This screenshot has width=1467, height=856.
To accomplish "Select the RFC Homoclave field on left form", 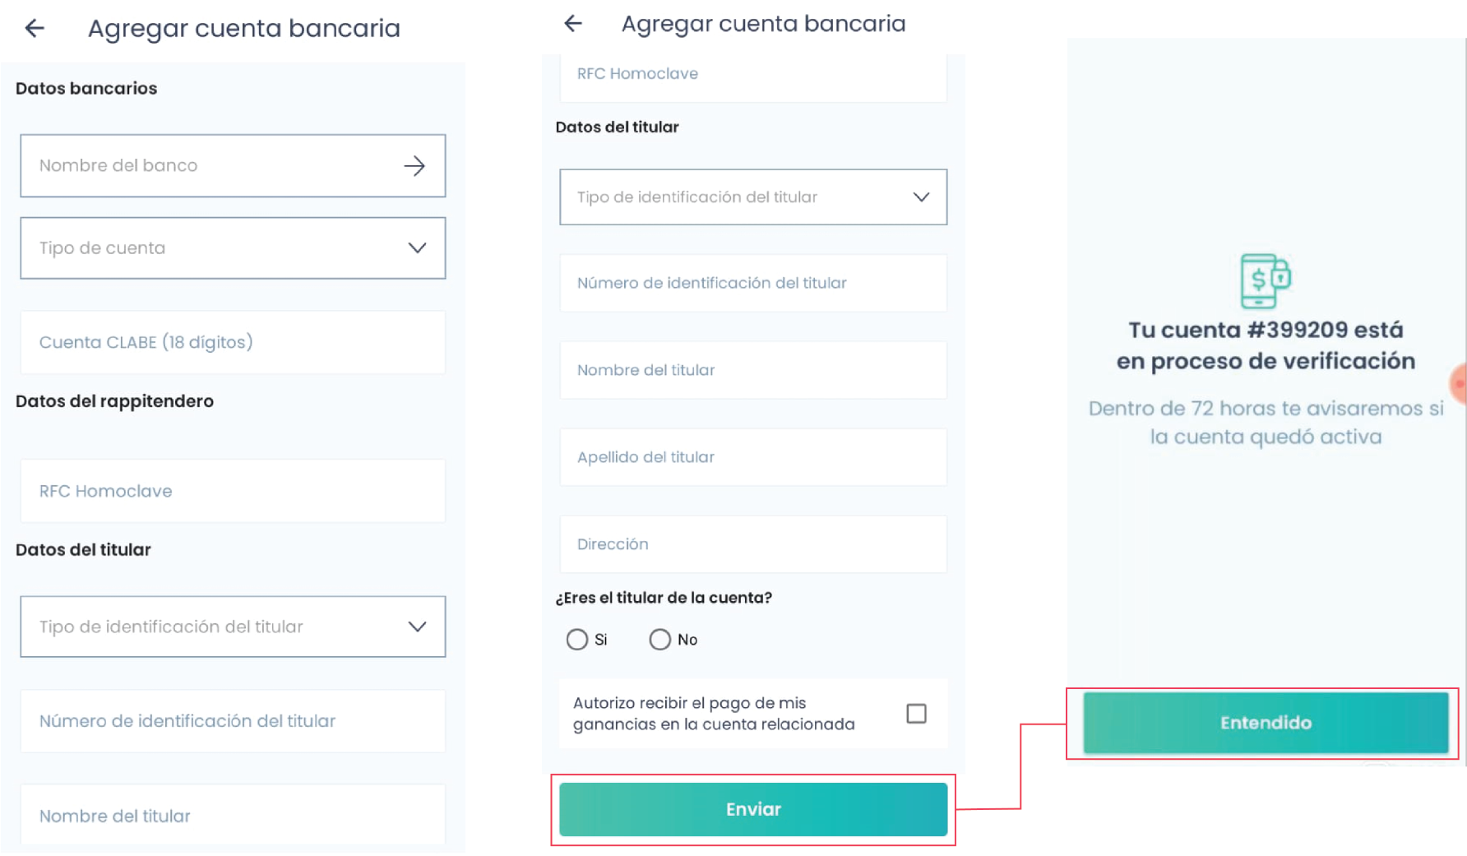I will click(x=233, y=490).
